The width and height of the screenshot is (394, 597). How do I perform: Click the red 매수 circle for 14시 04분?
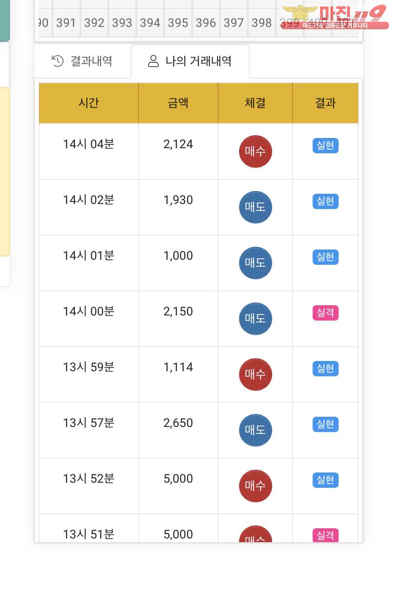point(255,151)
